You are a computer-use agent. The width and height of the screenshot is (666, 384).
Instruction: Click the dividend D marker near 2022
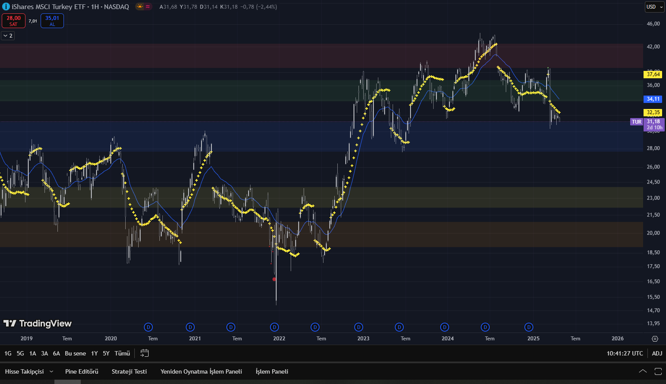click(x=274, y=327)
